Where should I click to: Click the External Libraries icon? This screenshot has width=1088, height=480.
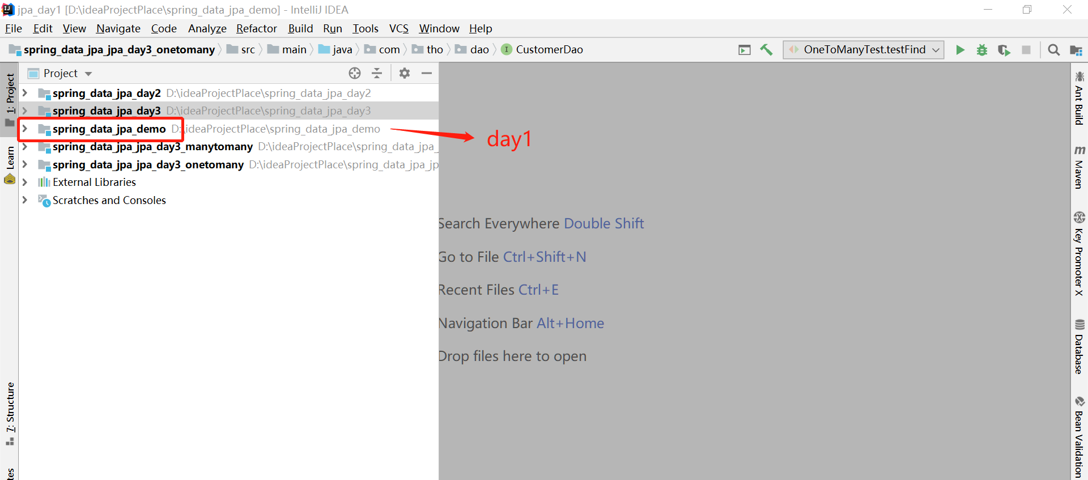pyautogui.click(x=44, y=182)
